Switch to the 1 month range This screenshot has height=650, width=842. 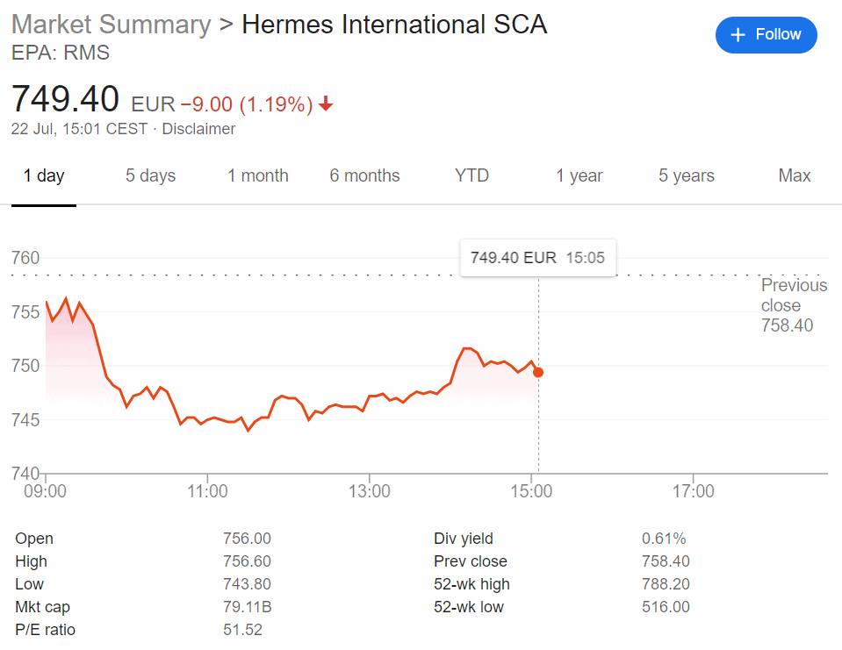click(x=258, y=176)
